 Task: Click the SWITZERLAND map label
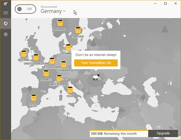coord(59,85)
